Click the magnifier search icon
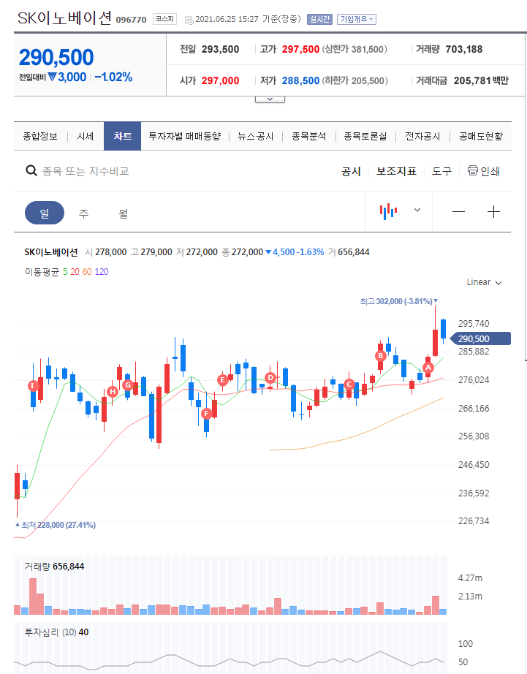 (x=31, y=170)
